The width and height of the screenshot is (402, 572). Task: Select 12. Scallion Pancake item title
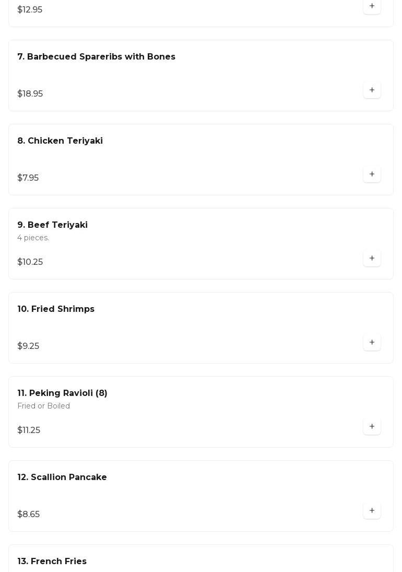[62, 477]
